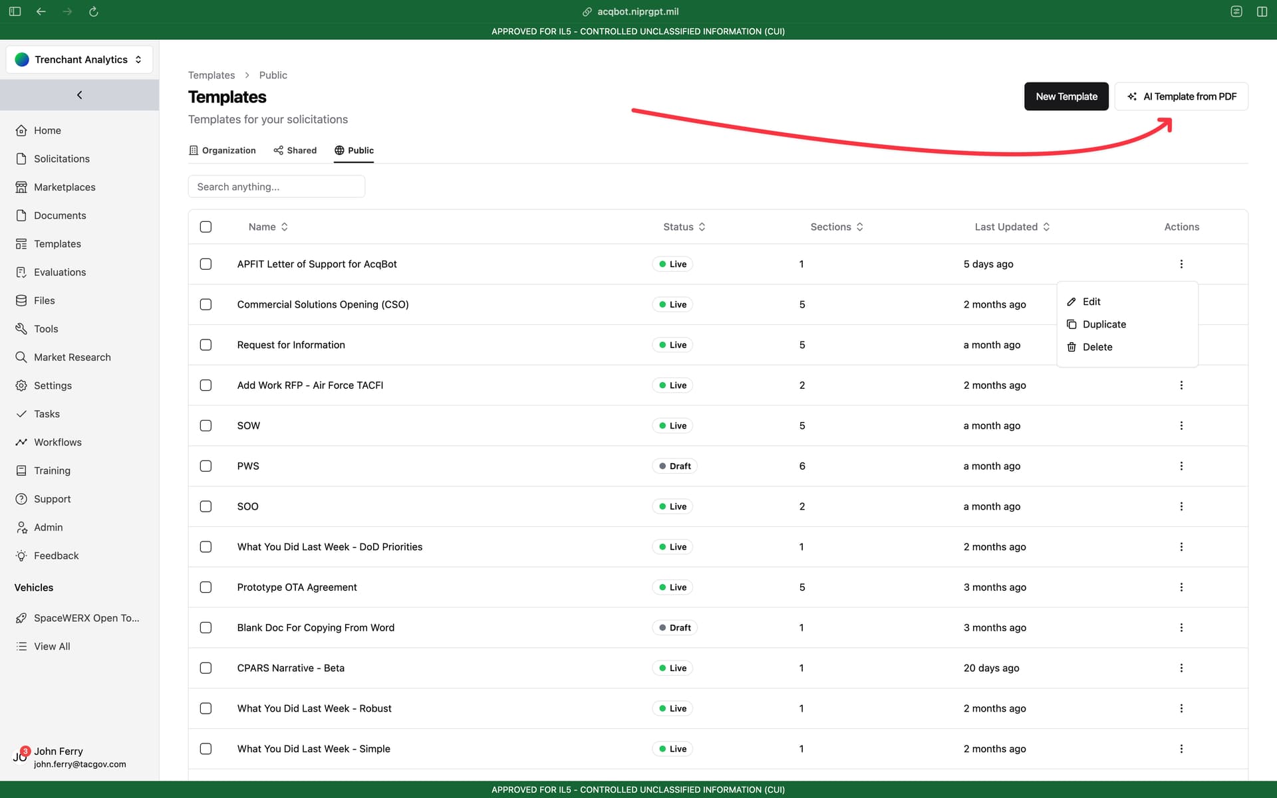Open actions menu for SOW row

1181,426
